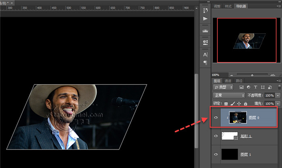This screenshot has width=282, height=168.
Task: Switch to the 通道 tab
Action: coord(228,81)
